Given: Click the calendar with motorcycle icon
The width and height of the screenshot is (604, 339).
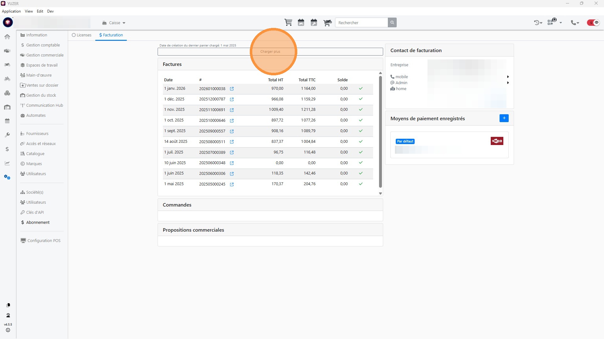Looking at the screenshot, I should point(301,23).
